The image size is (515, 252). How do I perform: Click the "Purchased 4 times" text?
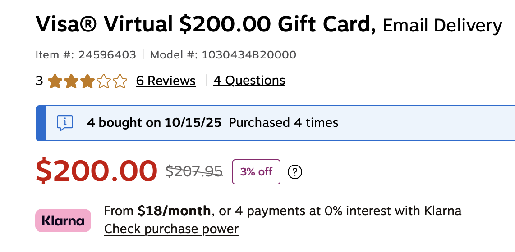point(284,122)
